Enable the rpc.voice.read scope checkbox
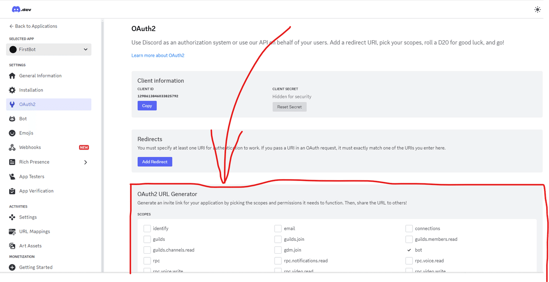Viewport: 549px width, 282px height. click(409, 261)
